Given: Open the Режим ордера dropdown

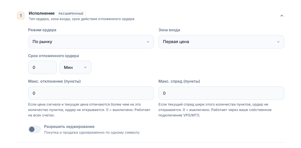Looking at the screenshot, I should click(91, 42).
